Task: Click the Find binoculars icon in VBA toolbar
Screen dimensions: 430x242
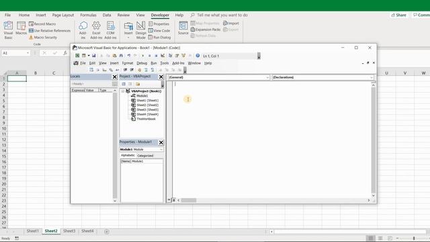Action: click(x=121, y=56)
